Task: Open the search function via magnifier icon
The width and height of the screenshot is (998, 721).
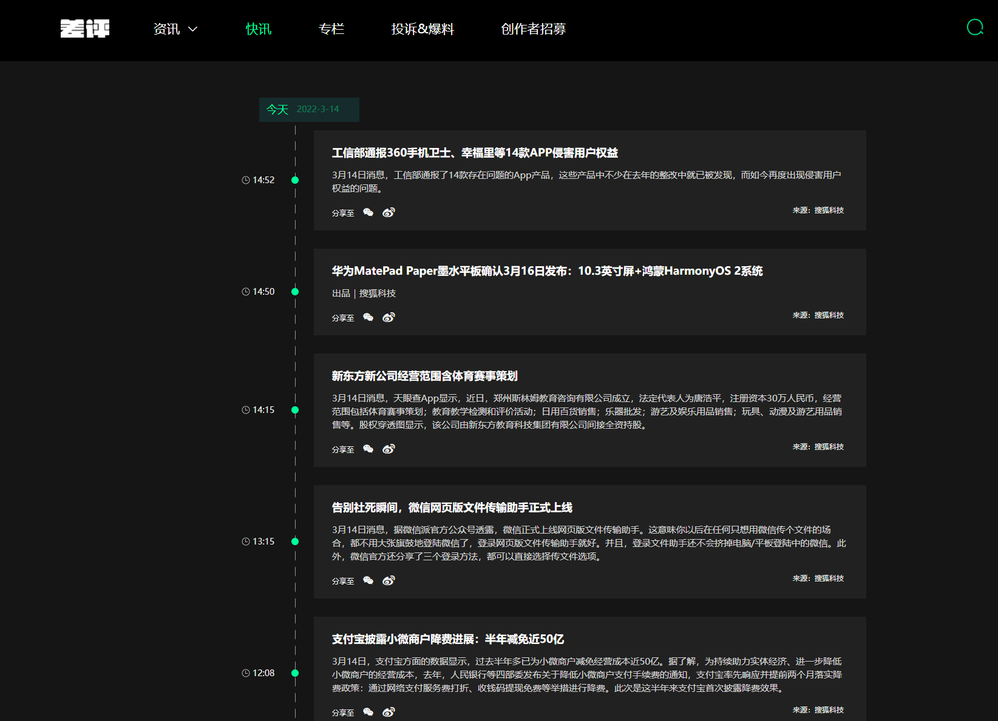Action: pos(975,27)
